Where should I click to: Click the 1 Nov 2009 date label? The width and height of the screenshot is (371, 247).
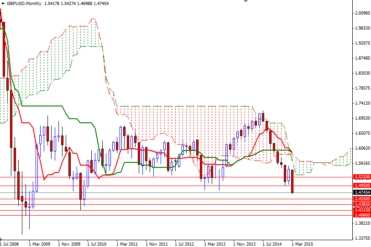click(x=69, y=244)
